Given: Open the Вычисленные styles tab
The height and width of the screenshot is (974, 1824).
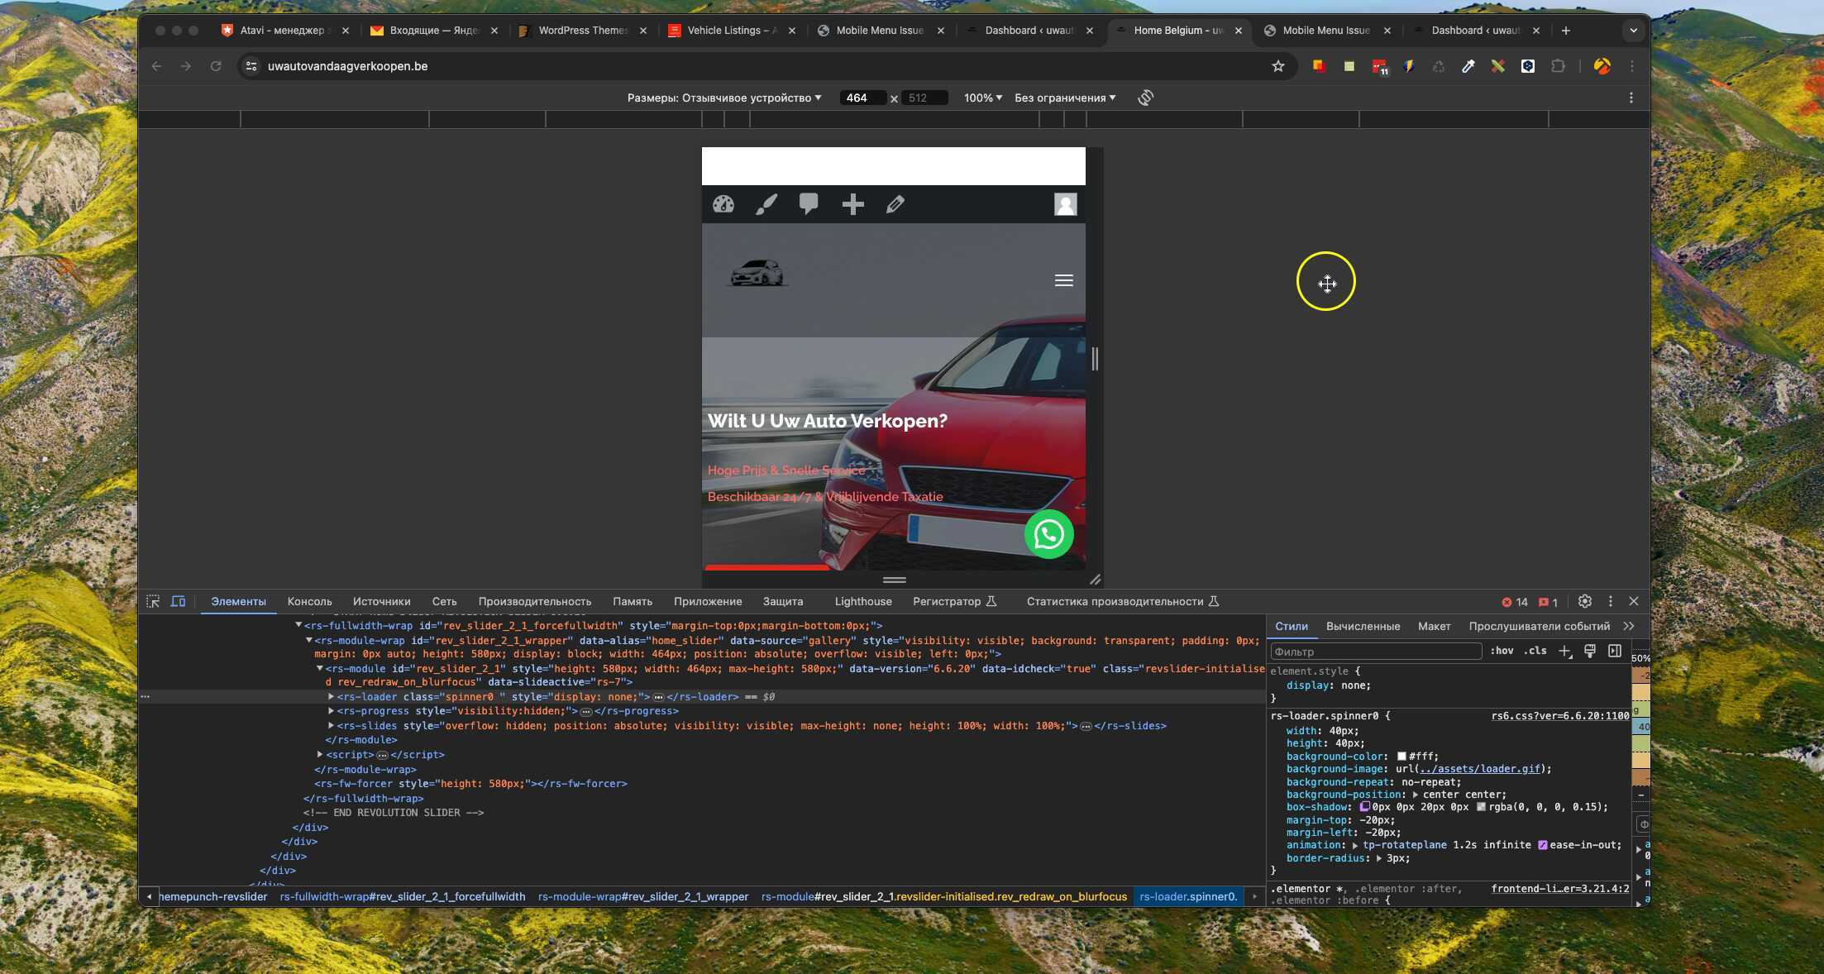Looking at the screenshot, I should [1363, 627].
